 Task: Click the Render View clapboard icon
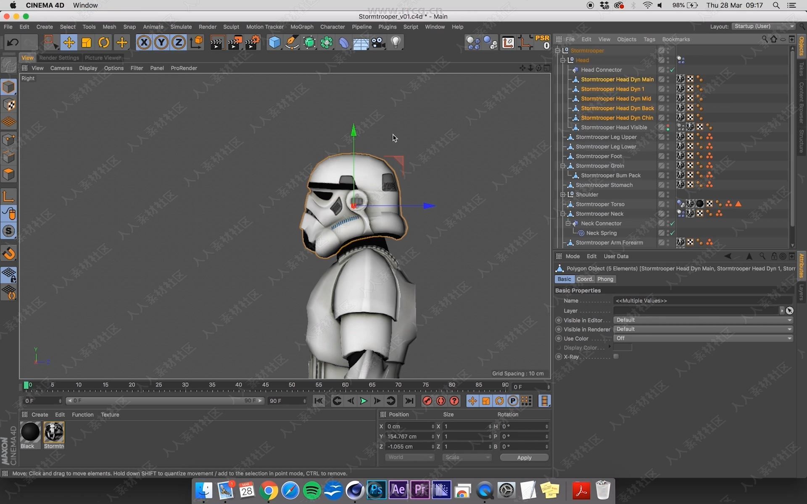(x=217, y=42)
